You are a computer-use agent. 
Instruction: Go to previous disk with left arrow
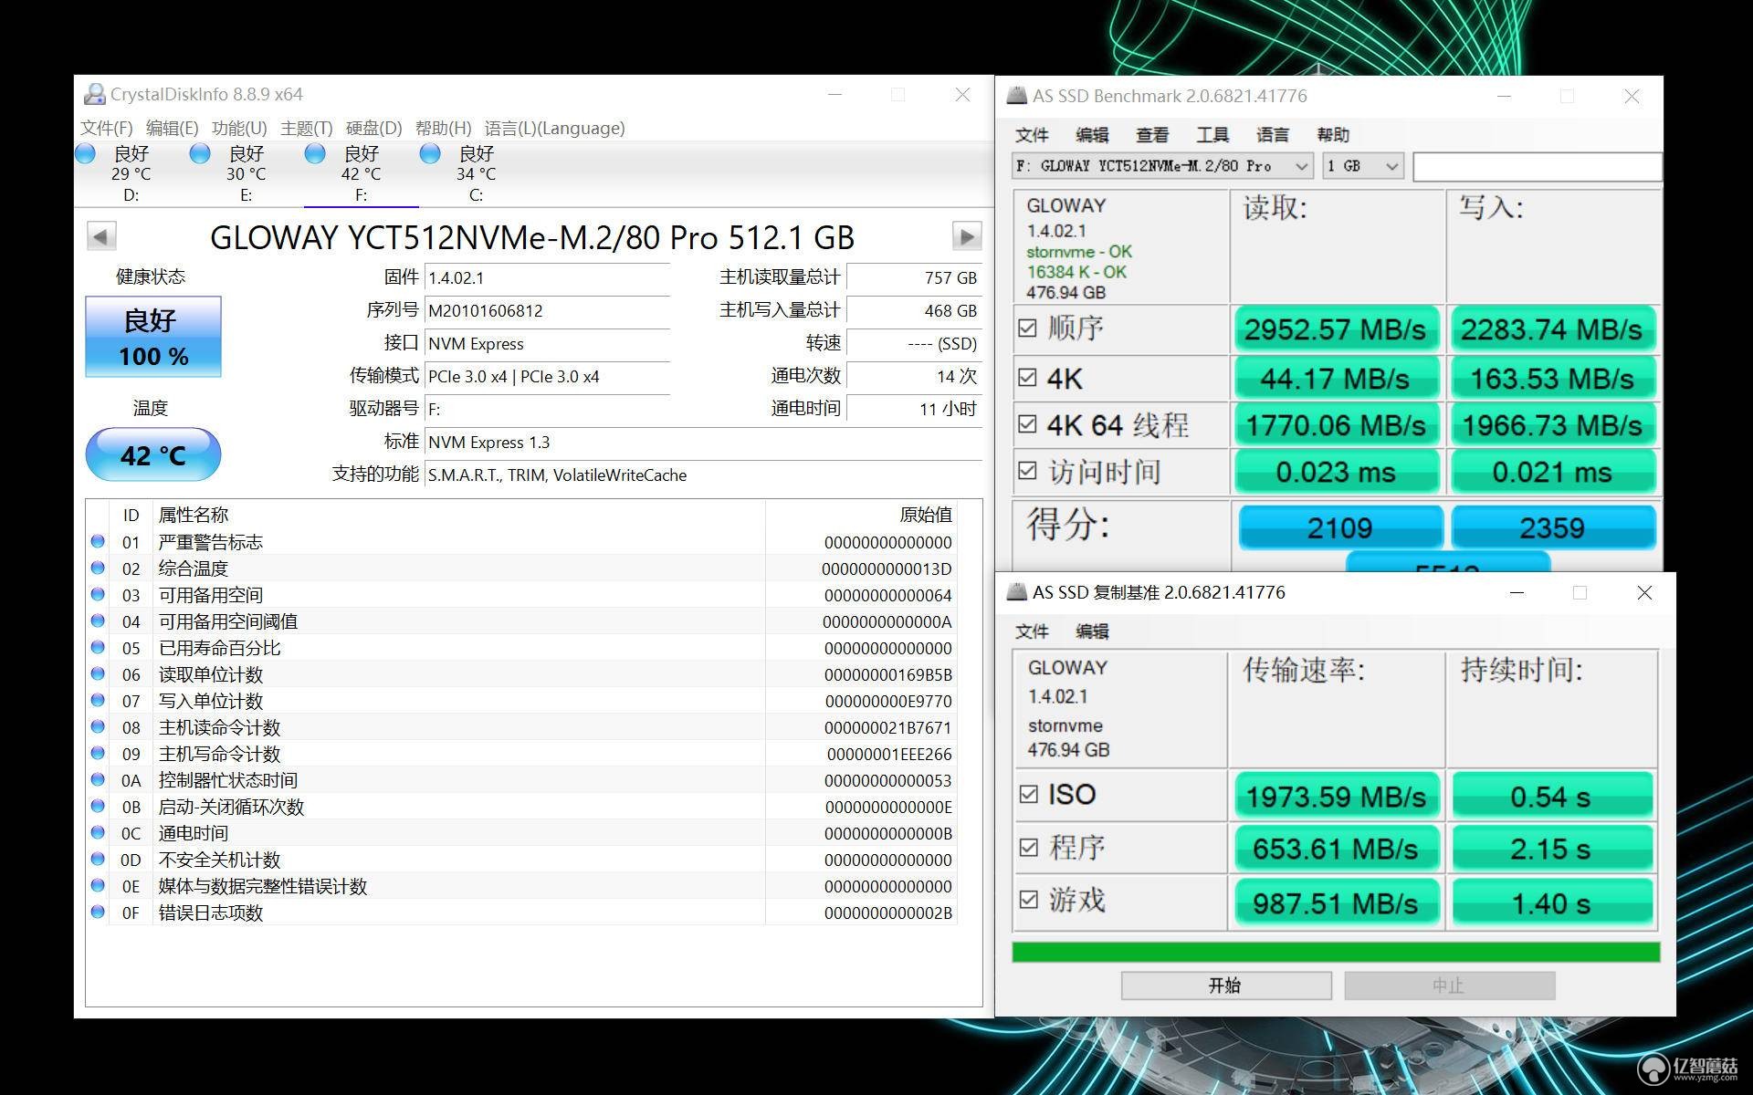pyautogui.click(x=101, y=236)
